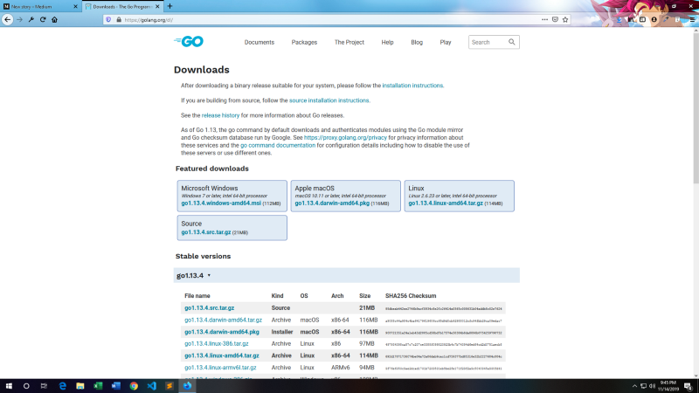The width and height of the screenshot is (699, 393).
Task: Open the Firefox home page button
Action: coord(54,18)
